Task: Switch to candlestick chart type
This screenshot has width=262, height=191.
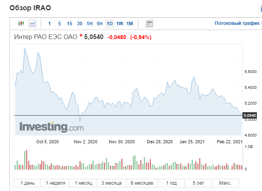Action: (21, 24)
